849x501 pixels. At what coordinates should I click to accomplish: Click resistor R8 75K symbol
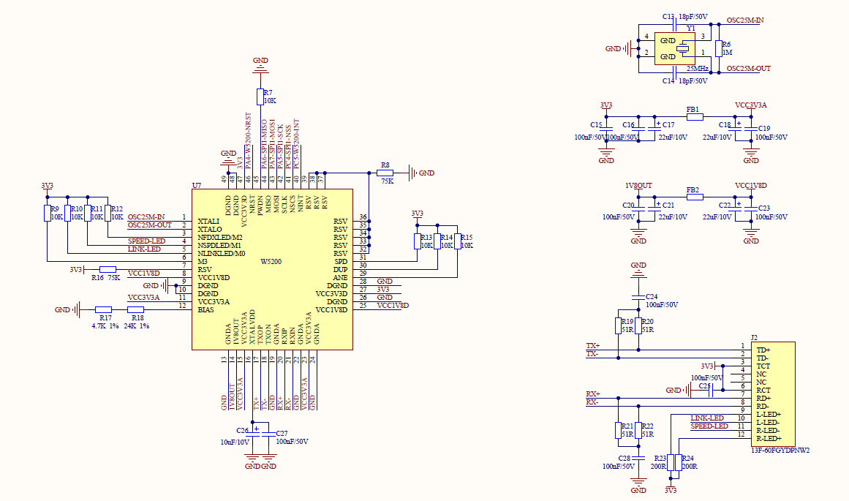coord(385,173)
